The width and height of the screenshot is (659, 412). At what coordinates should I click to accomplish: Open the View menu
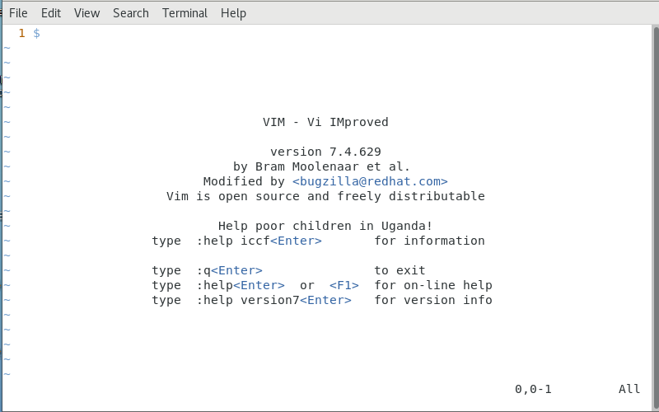click(x=87, y=13)
